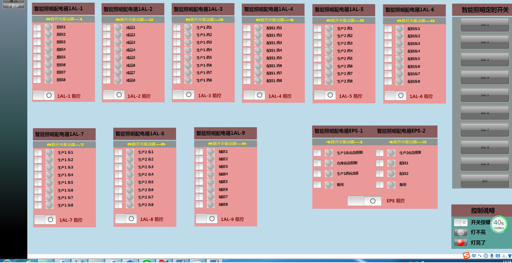Screen dimensions: 512x263
Task: Click the 40% network speed floating widget
Action: 499,224
